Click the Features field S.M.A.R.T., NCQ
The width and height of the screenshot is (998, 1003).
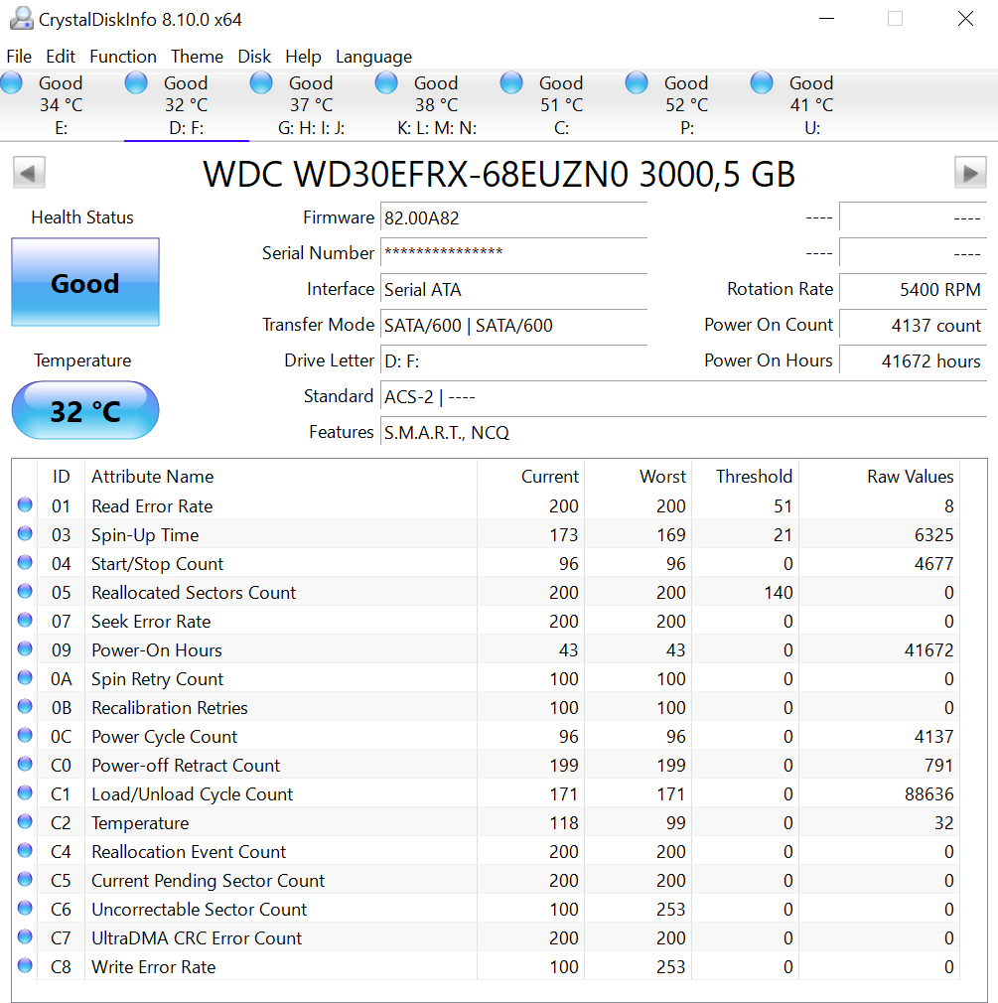coord(684,433)
